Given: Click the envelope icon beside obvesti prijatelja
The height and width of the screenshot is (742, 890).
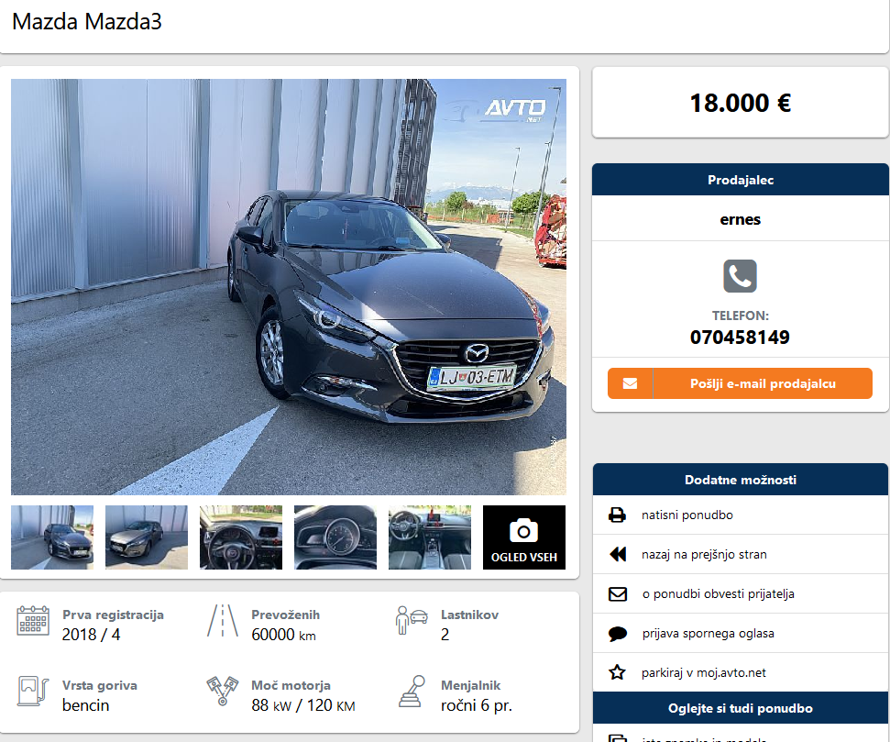Looking at the screenshot, I should (x=618, y=593).
